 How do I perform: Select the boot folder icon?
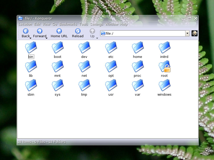[x=58, y=47]
